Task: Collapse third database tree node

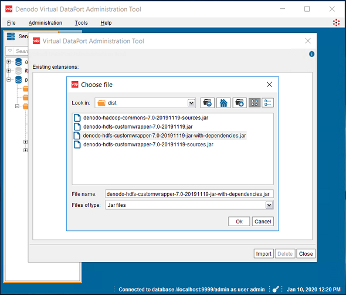Action: pos(9,79)
